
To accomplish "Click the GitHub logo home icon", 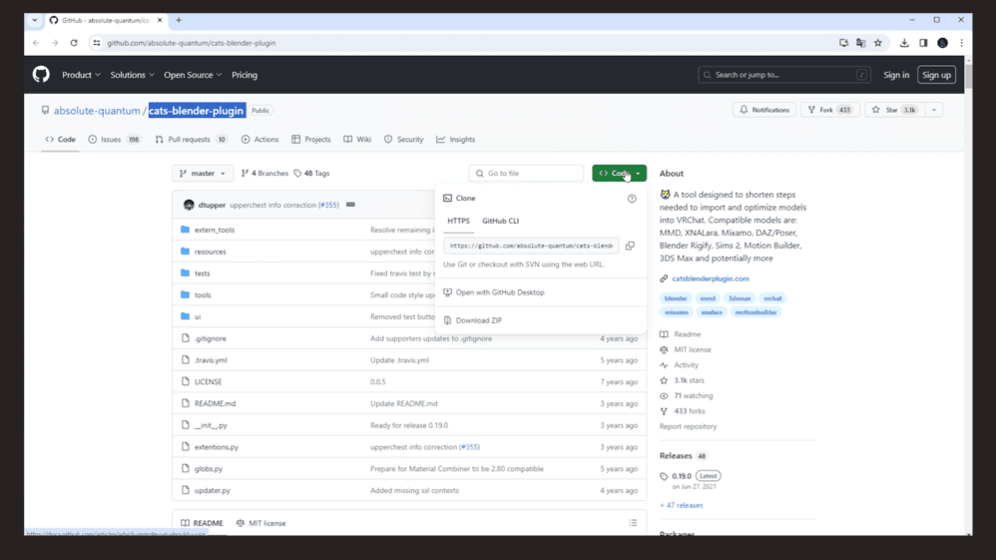I will point(41,75).
